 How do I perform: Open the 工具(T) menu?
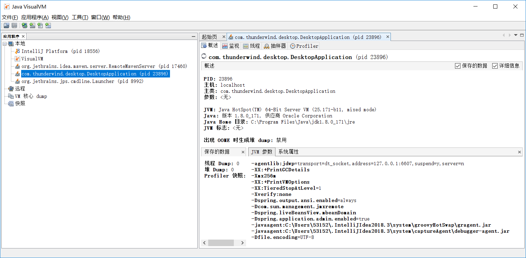(80, 17)
